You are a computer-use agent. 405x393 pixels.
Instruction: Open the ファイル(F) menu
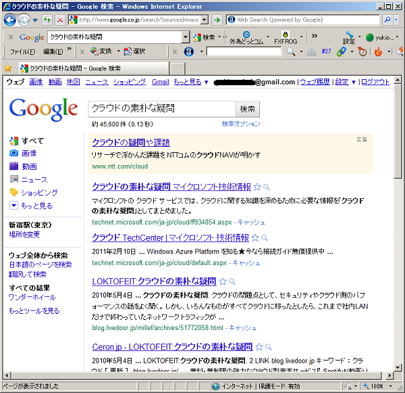[x=22, y=51]
